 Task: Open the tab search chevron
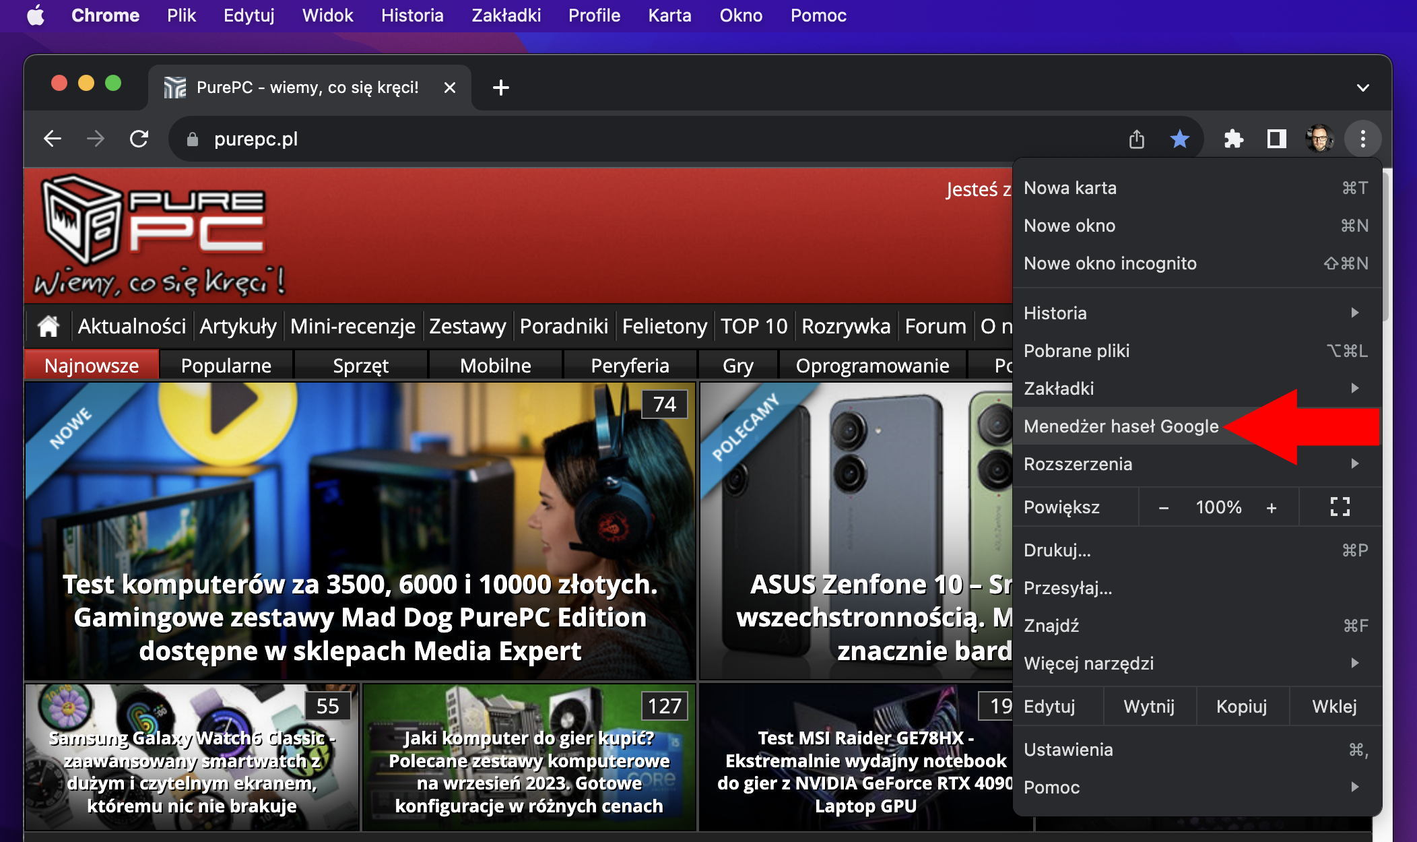click(1364, 88)
